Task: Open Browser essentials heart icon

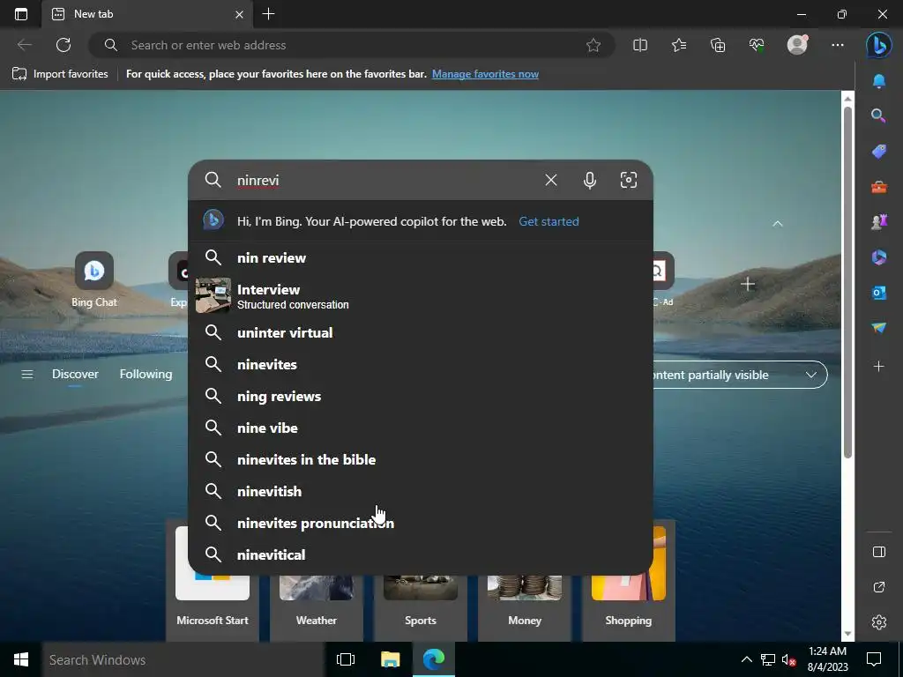Action: tap(757, 45)
